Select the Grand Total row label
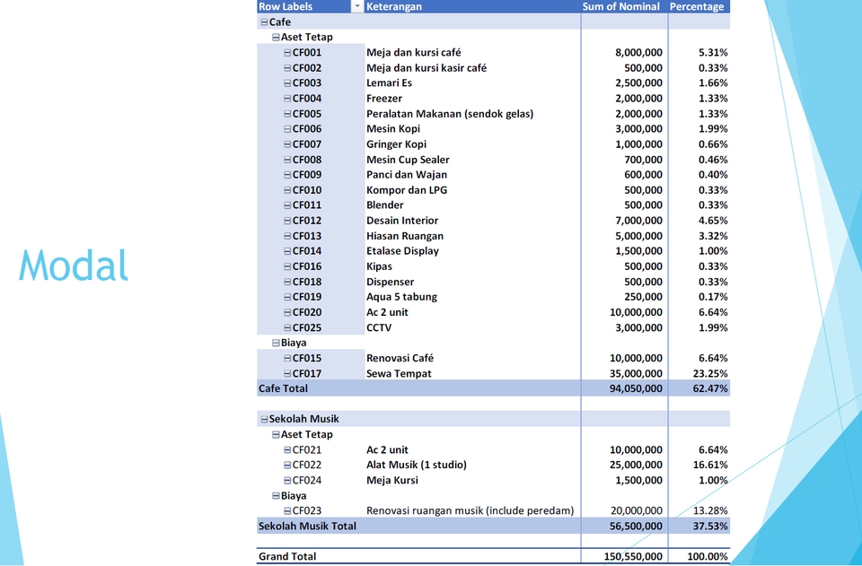 click(287, 557)
